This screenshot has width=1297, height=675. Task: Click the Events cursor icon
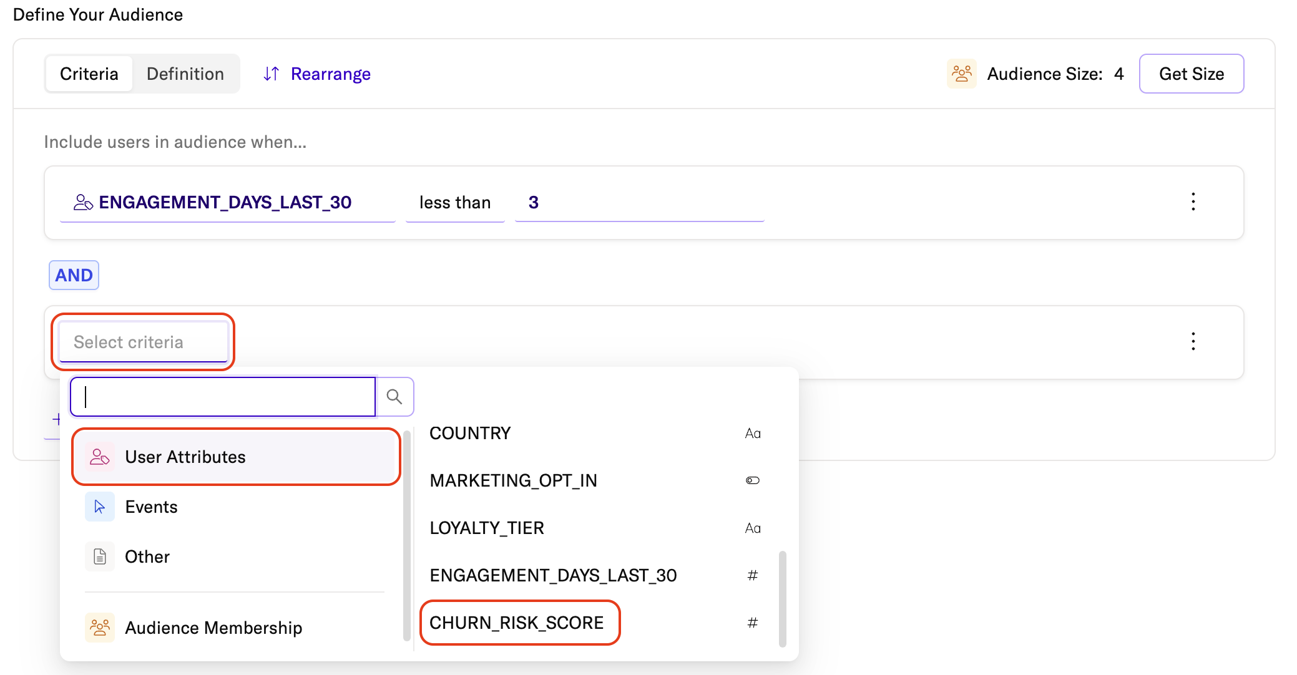[x=100, y=507]
